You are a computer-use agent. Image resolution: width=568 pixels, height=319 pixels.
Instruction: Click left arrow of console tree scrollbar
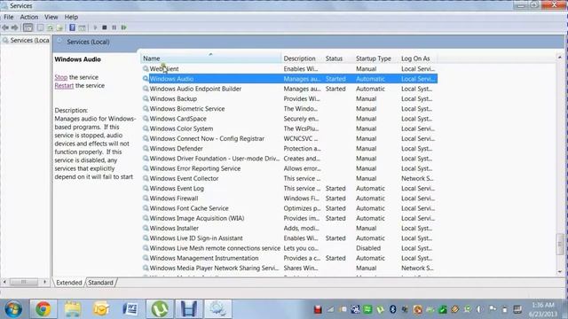4,282
